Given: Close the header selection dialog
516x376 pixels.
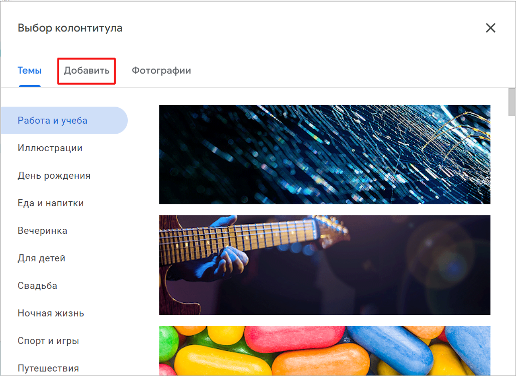Looking at the screenshot, I should 490,28.
